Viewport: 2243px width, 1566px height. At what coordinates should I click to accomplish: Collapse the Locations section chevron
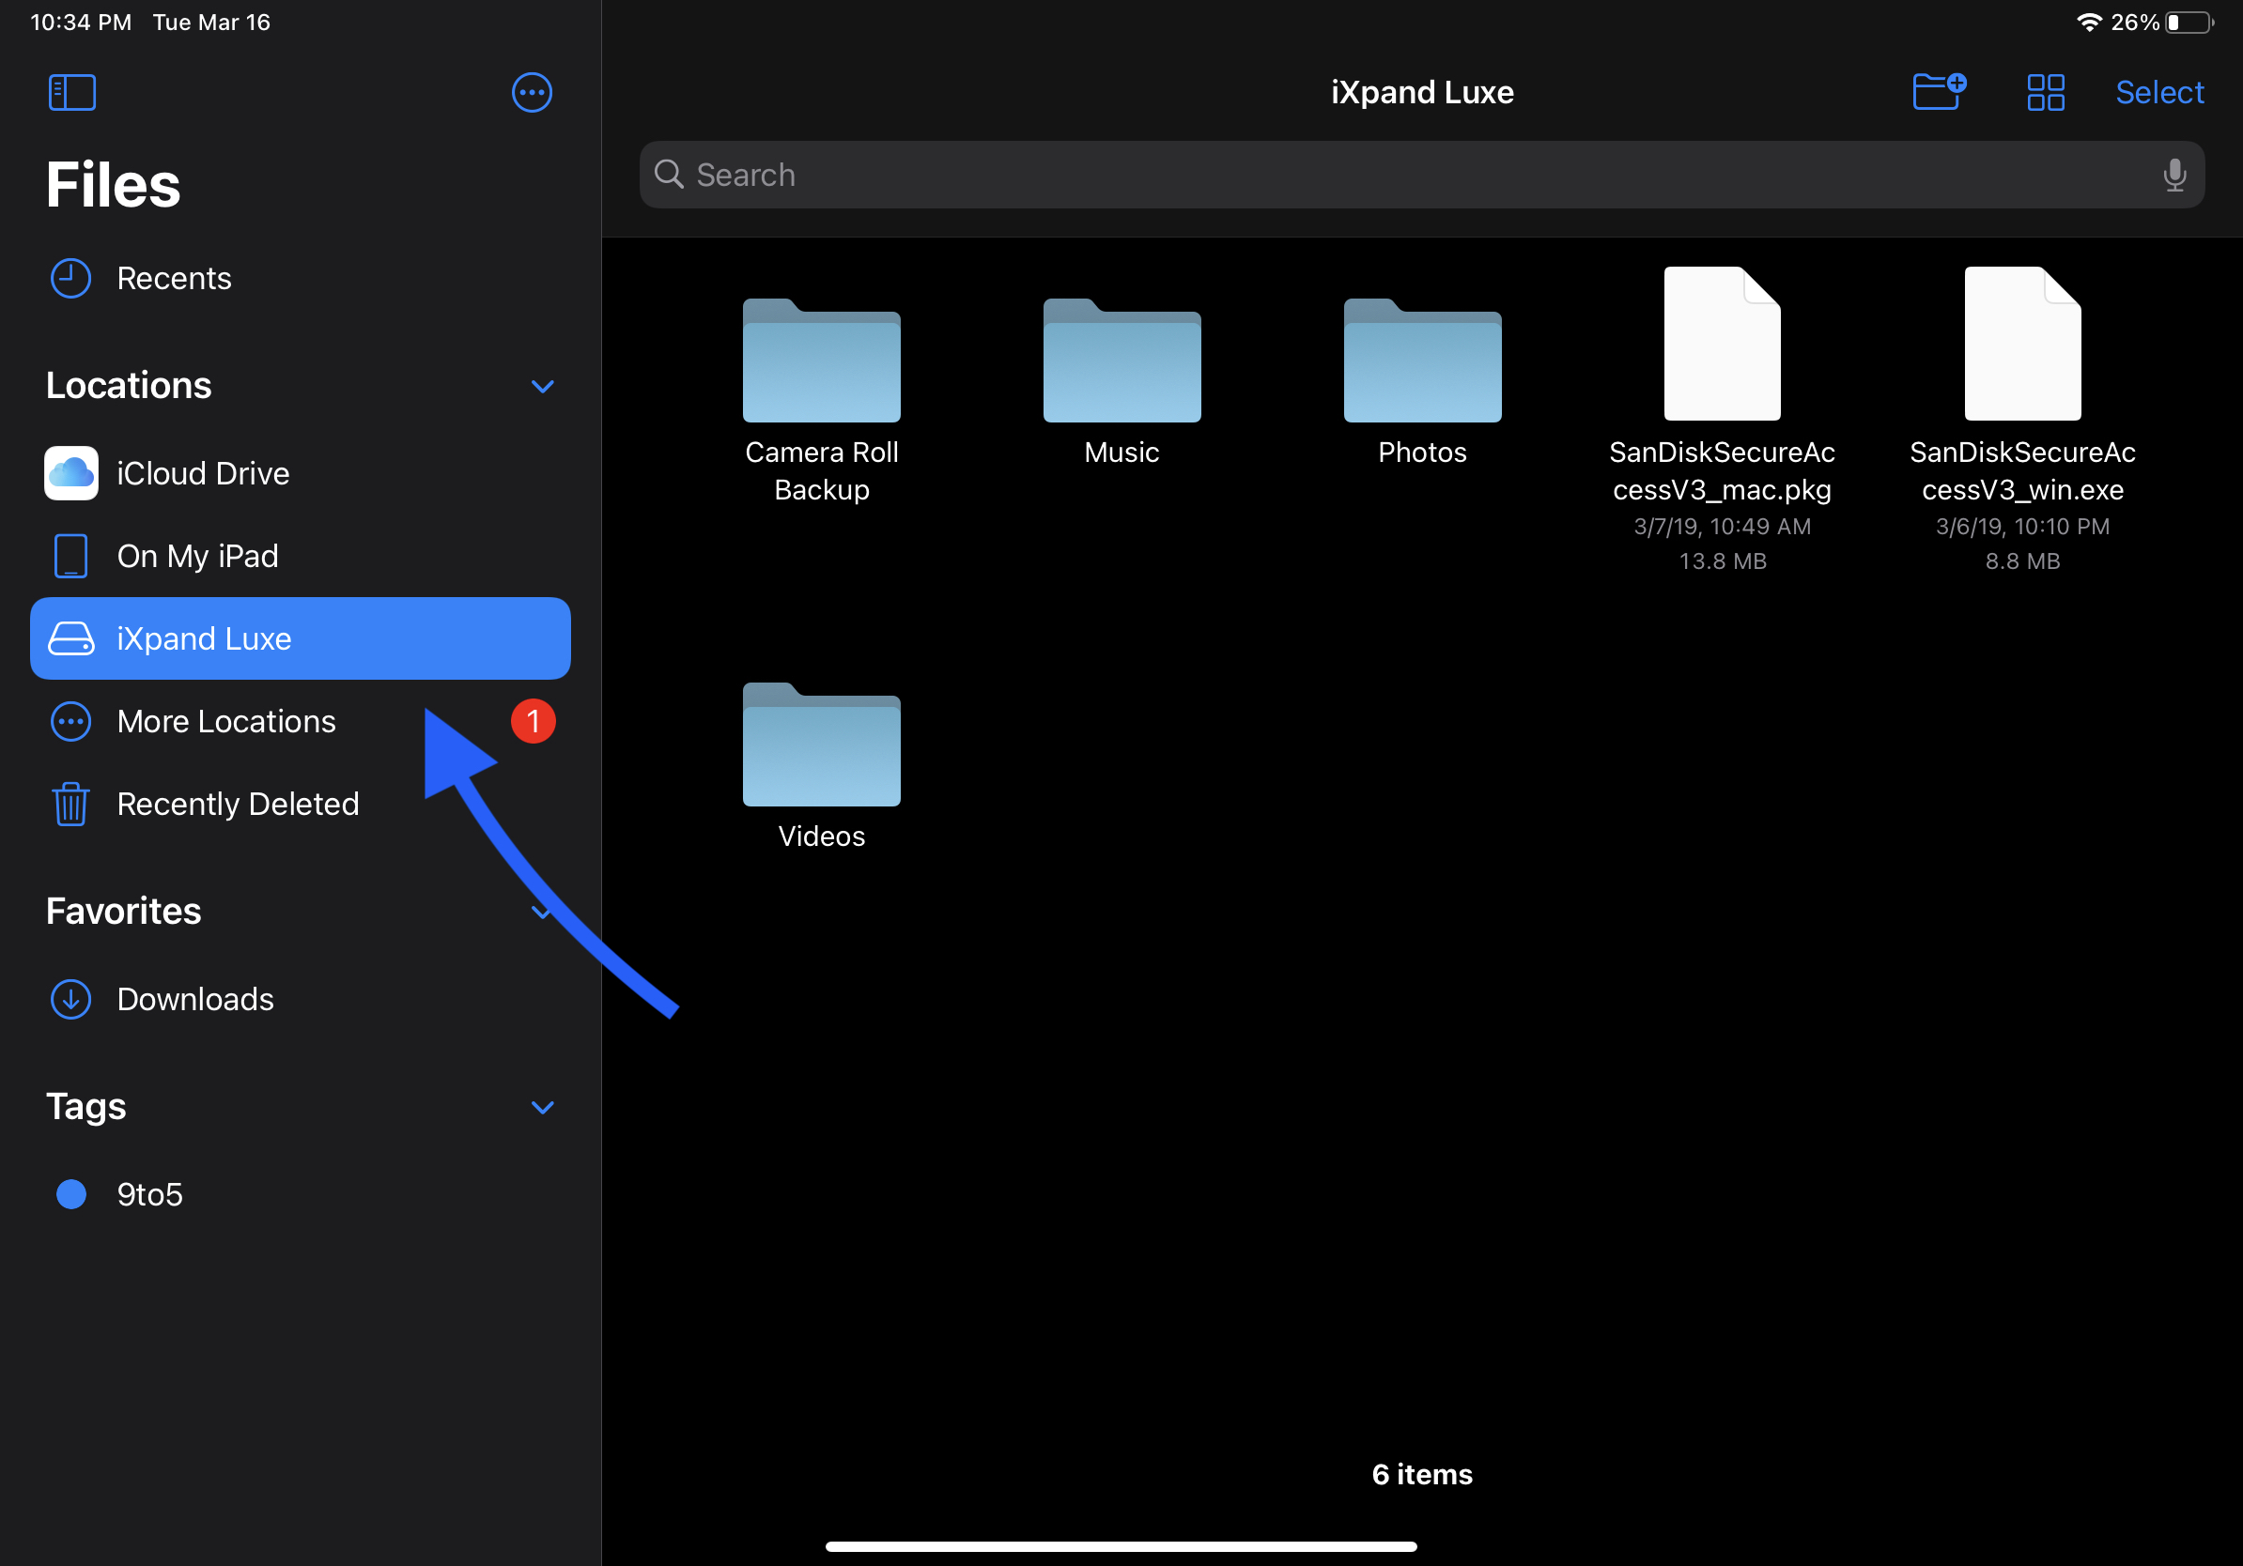click(542, 387)
